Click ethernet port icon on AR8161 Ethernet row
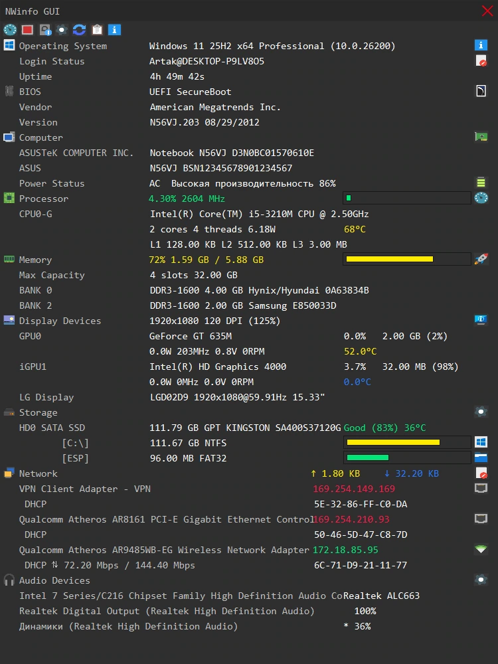Viewport: 498px width, 664px height. pos(481,519)
